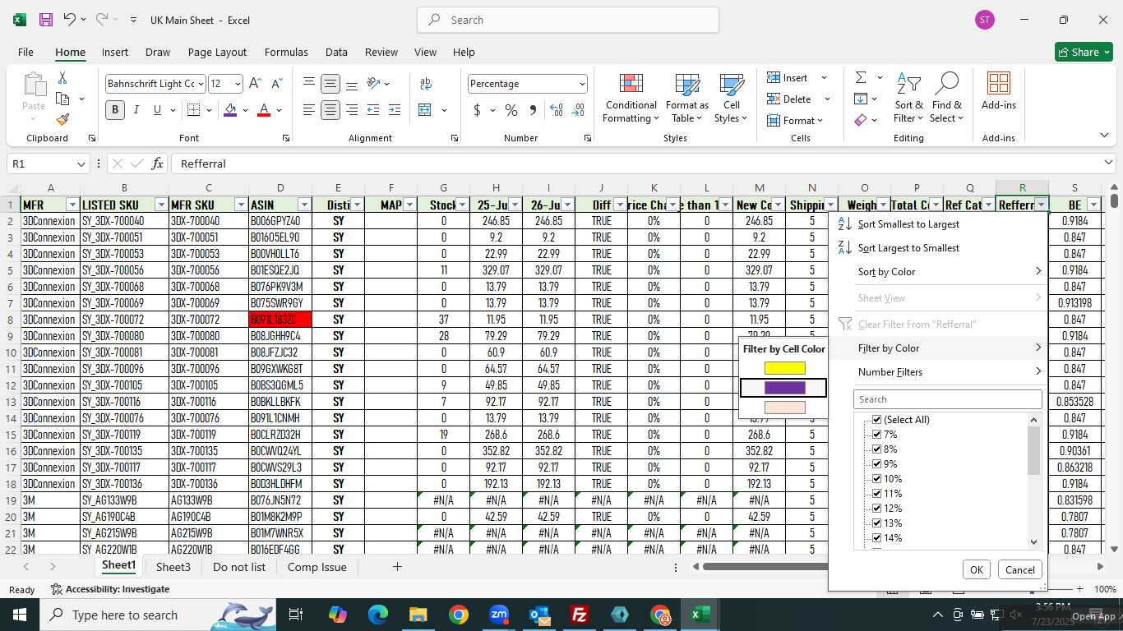Image resolution: width=1123 pixels, height=631 pixels.
Task: Click Increase Decimal icon
Action: (557, 110)
